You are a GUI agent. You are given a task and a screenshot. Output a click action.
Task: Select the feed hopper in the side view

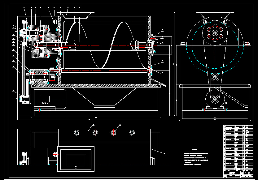215,15
